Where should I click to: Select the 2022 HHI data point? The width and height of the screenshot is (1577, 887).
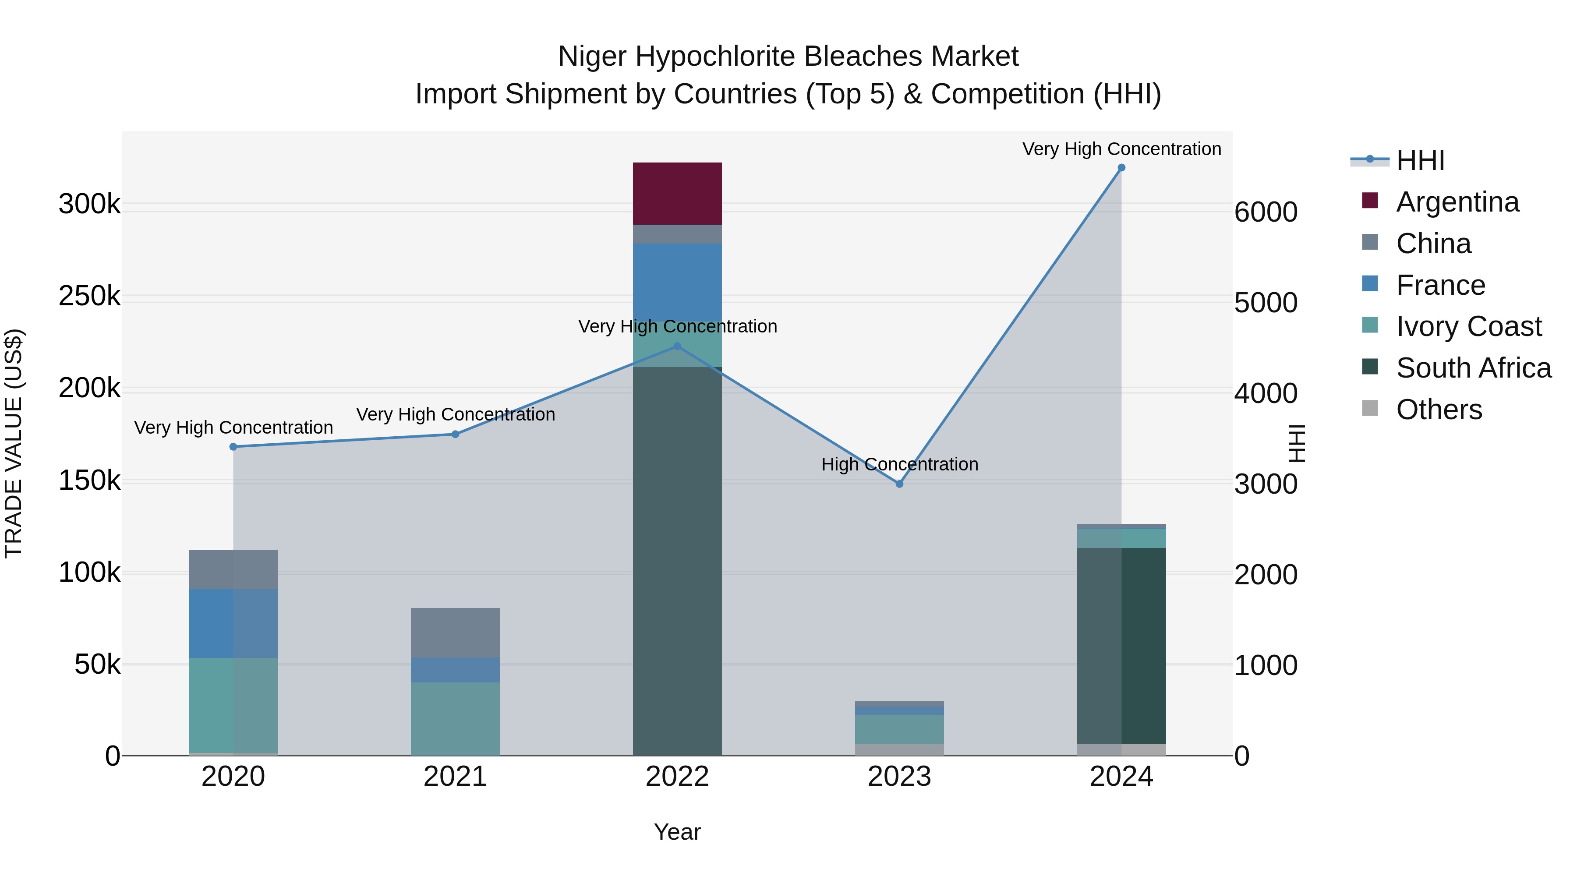(677, 346)
